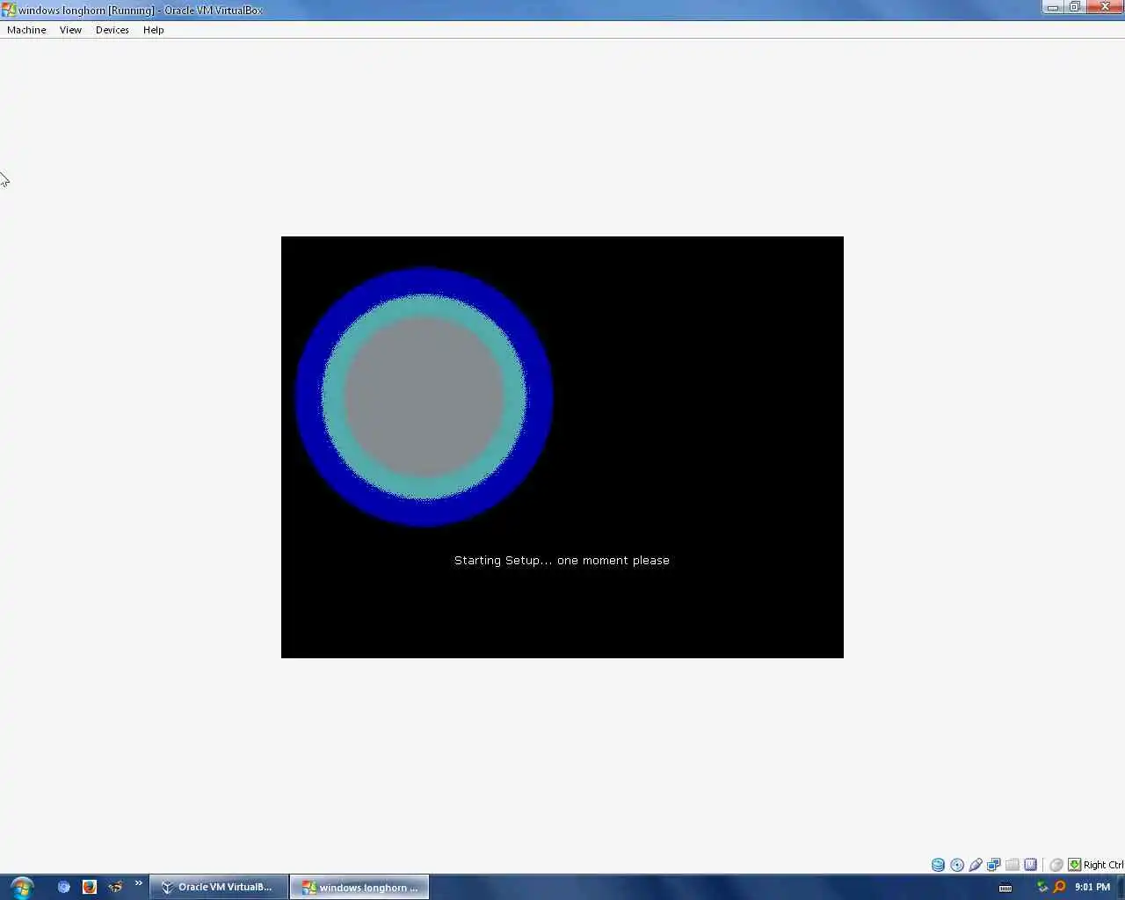The image size is (1125, 900).
Task: Open the Windows Start orb
Action: (21, 887)
